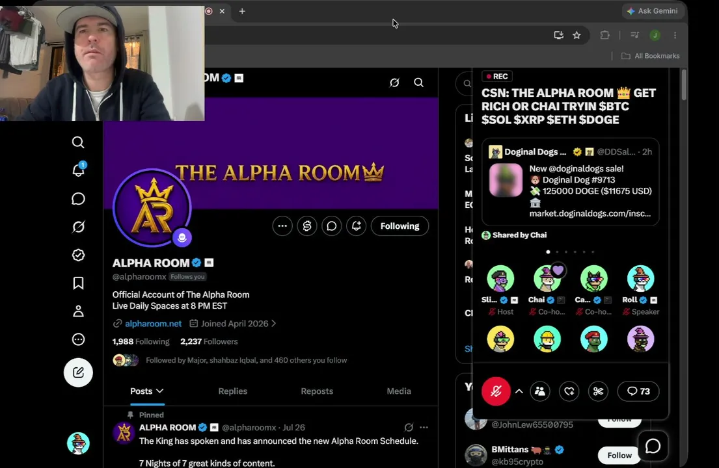Open alpharoom.net link
Viewport: 719px width, 468px height.
tap(153, 324)
